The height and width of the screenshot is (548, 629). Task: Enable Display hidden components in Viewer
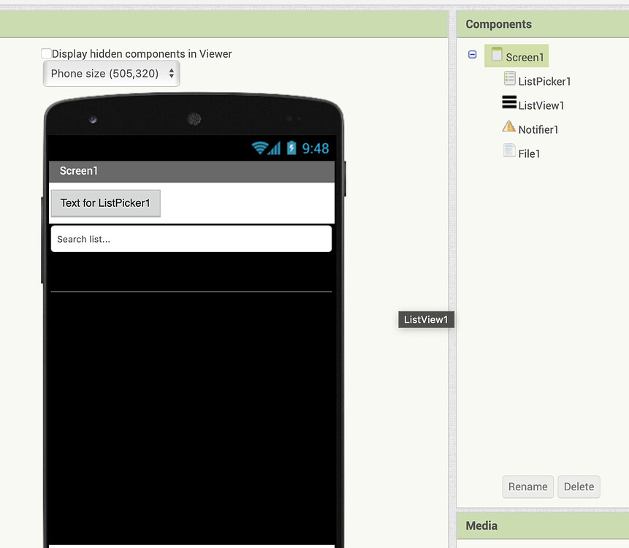pos(46,53)
